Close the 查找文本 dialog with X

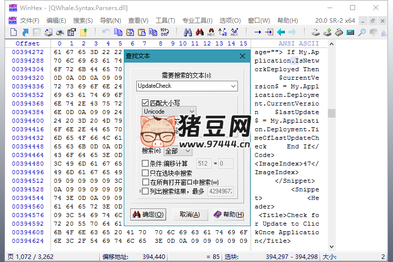[x=242, y=56]
